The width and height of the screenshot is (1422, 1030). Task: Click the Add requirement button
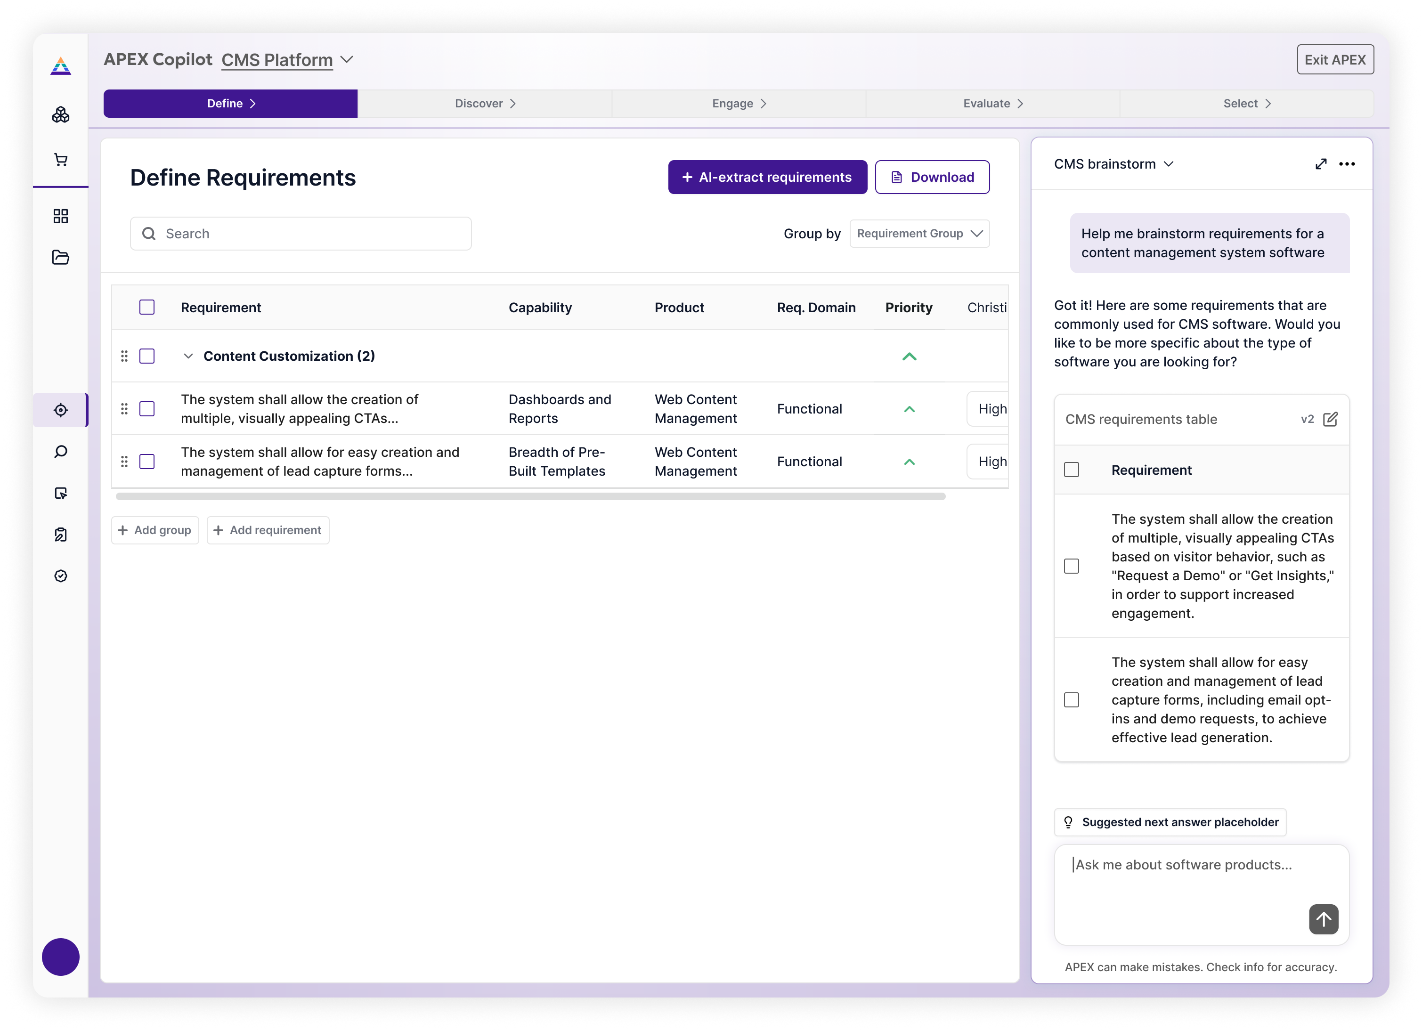tap(268, 530)
